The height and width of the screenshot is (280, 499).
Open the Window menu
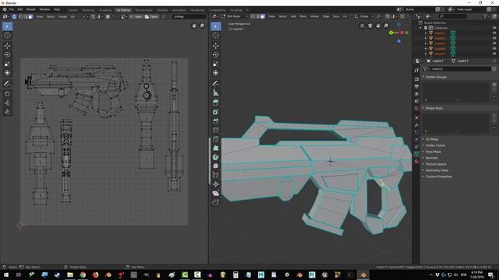[44, 9]
